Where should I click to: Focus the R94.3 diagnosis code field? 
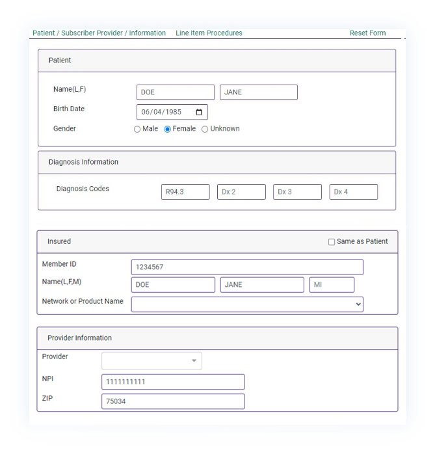(185, 192)
